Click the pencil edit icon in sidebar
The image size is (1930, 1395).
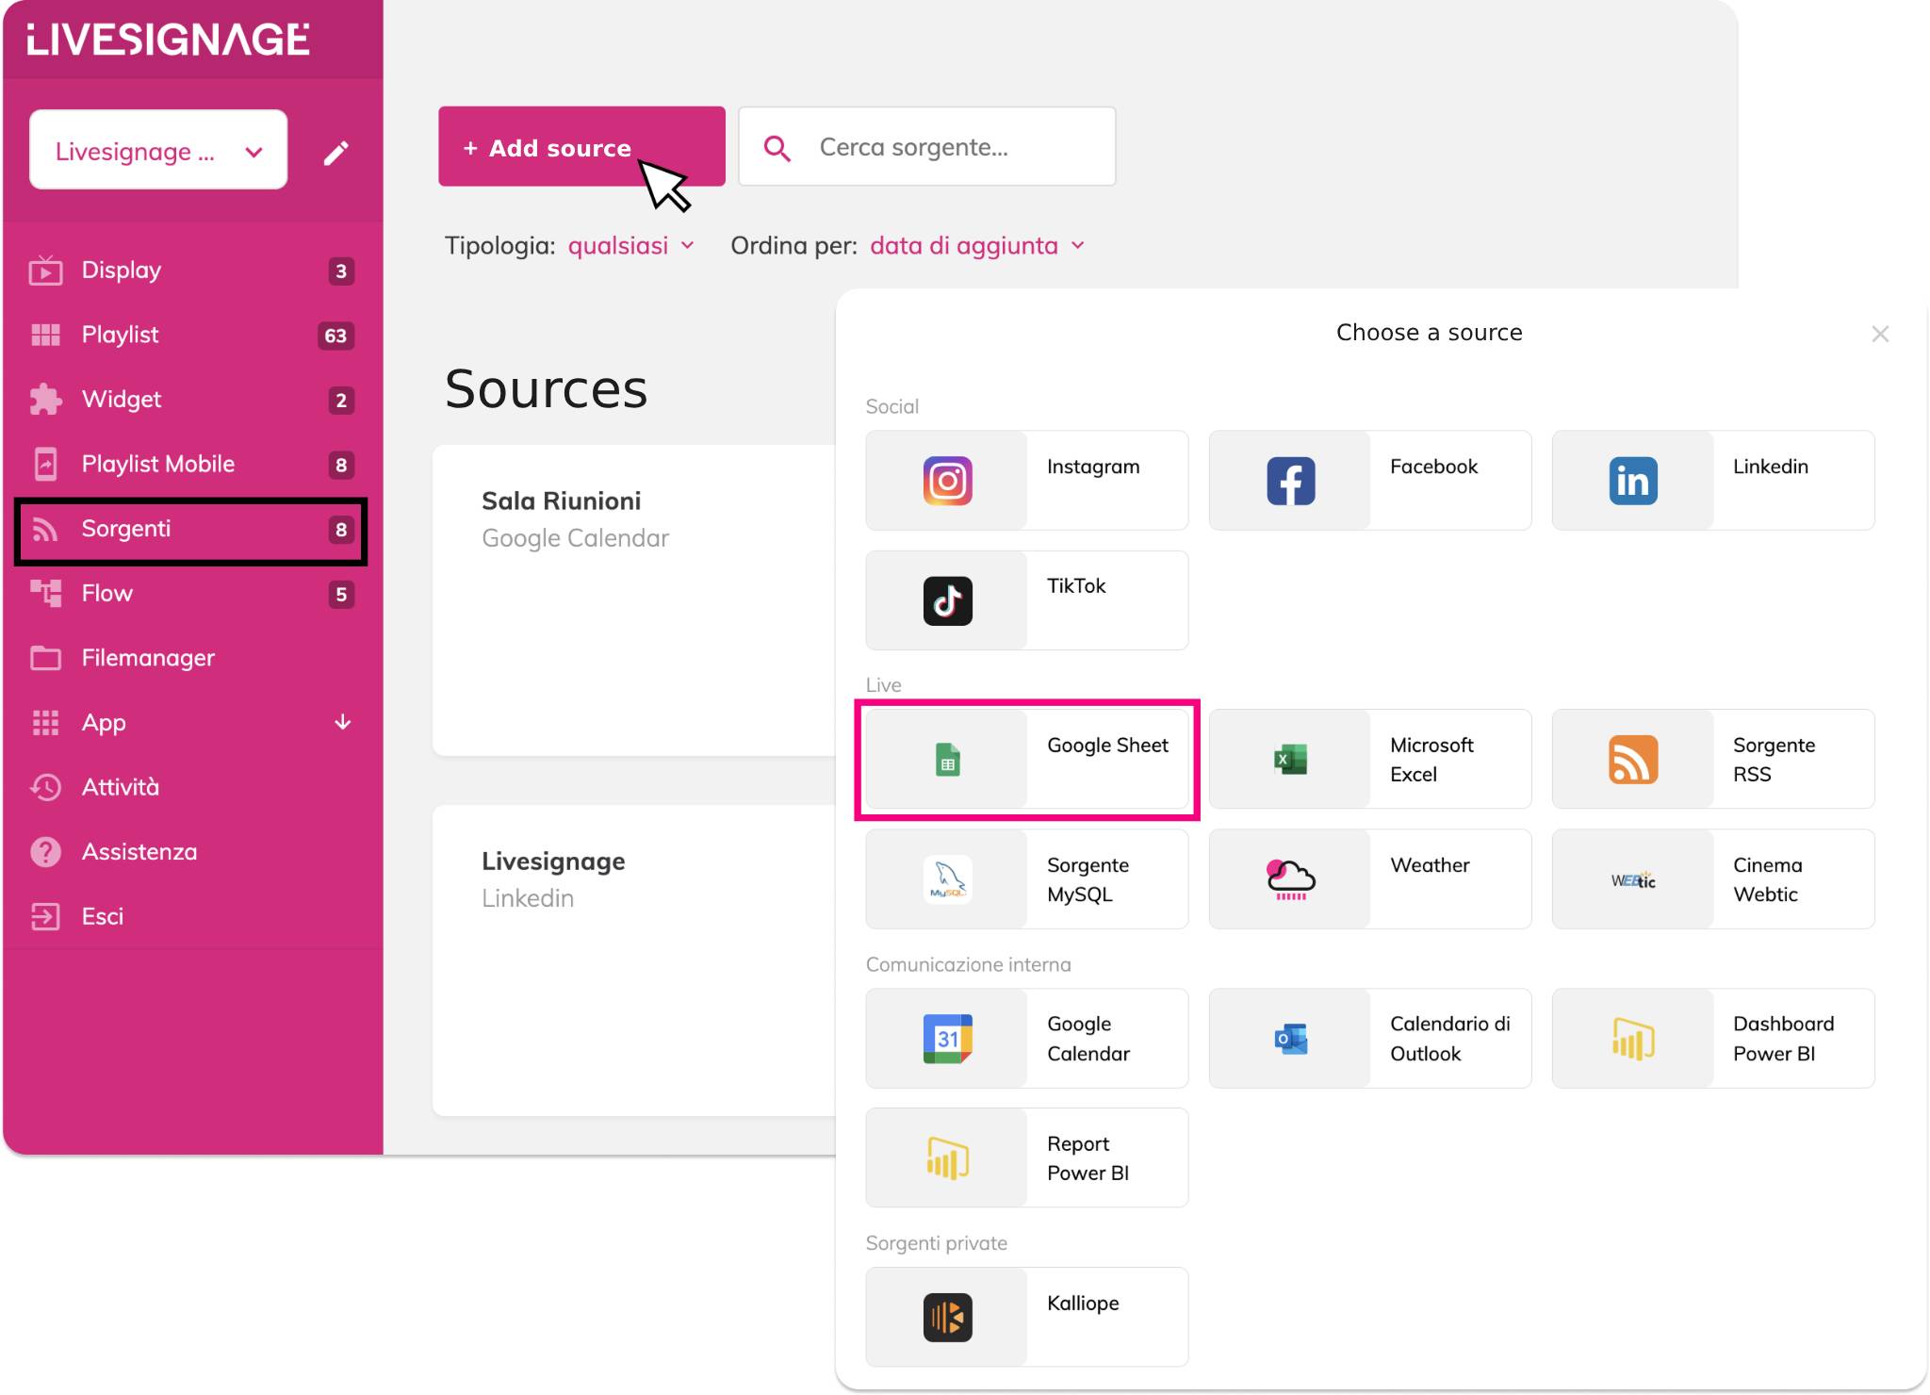click(336, 153)
